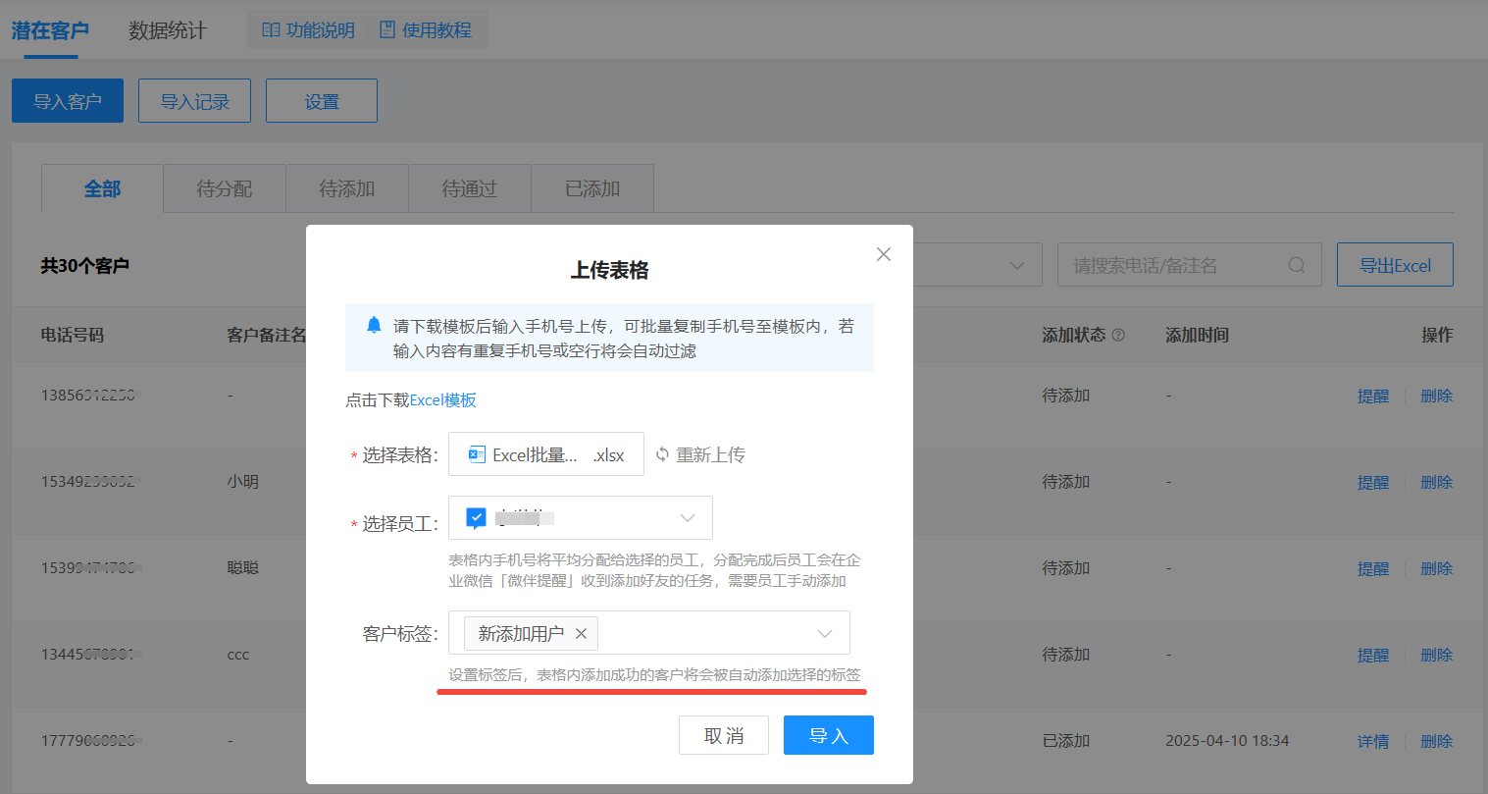Switch to 潜在客户 top tab
This screenshot has width=1488, height=794.
[50, 30]
